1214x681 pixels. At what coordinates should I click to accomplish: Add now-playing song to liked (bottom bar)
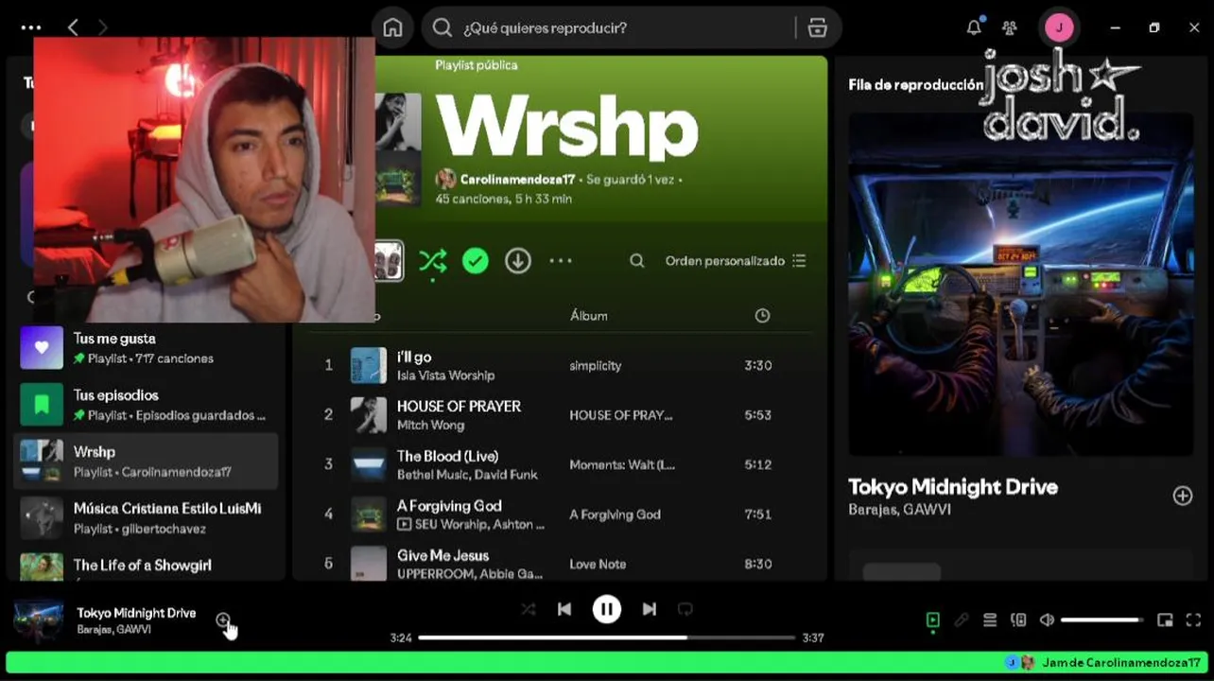click(x=223, y=620)
